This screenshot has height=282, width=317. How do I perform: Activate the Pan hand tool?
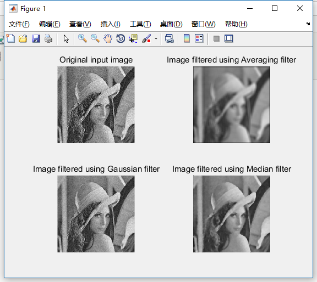pos(108,38)
